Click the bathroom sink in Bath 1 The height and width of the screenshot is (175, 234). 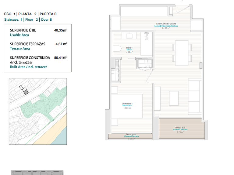[129, 36]
